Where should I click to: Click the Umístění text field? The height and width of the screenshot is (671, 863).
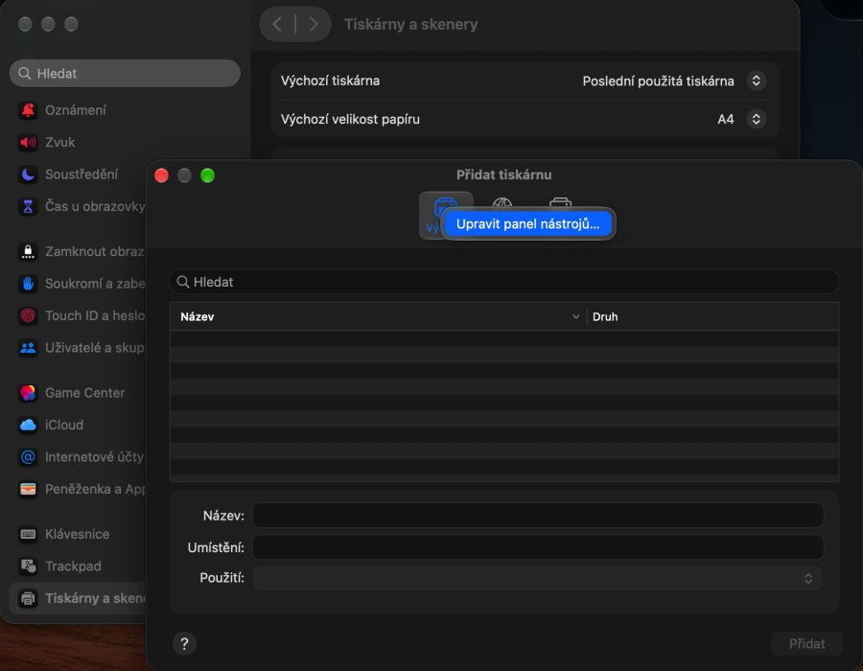(x=538, y=547)
